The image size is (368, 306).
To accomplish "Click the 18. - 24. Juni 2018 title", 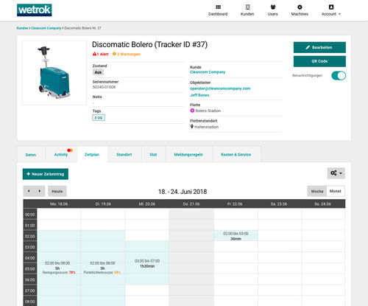I will (x=183, y=192).
